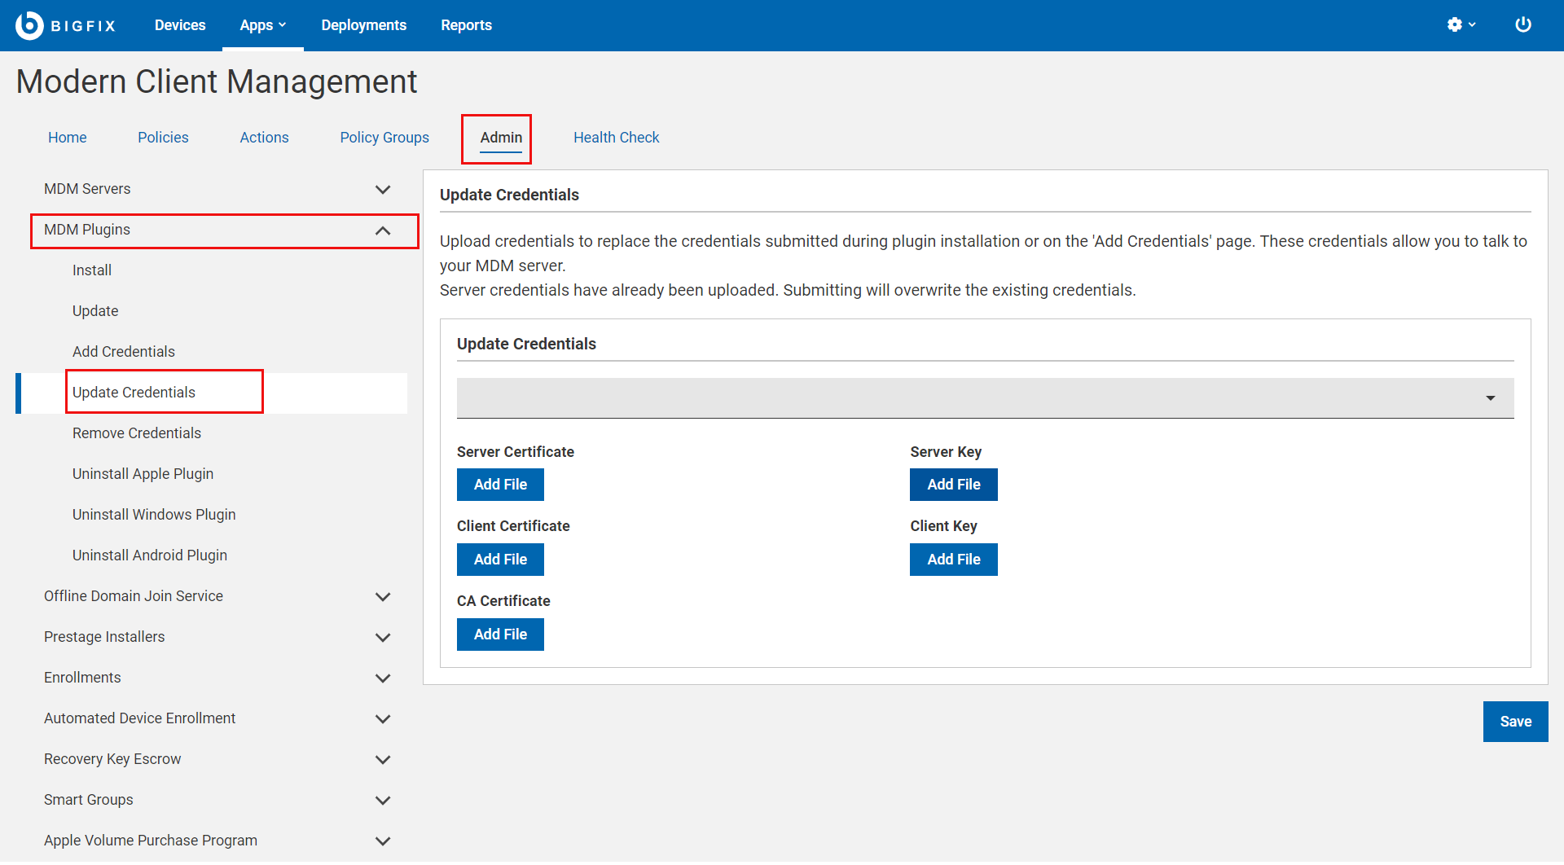Open the Update Credentials server dropdown
The width and height of the screenshot is (1564, 865).
(984, 397)
